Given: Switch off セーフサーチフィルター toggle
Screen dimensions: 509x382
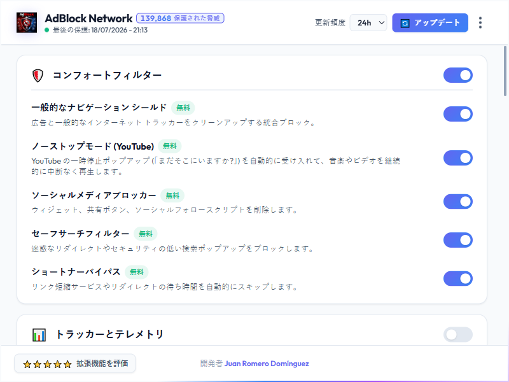Looking at the screenshot, I should coord(457,240).
